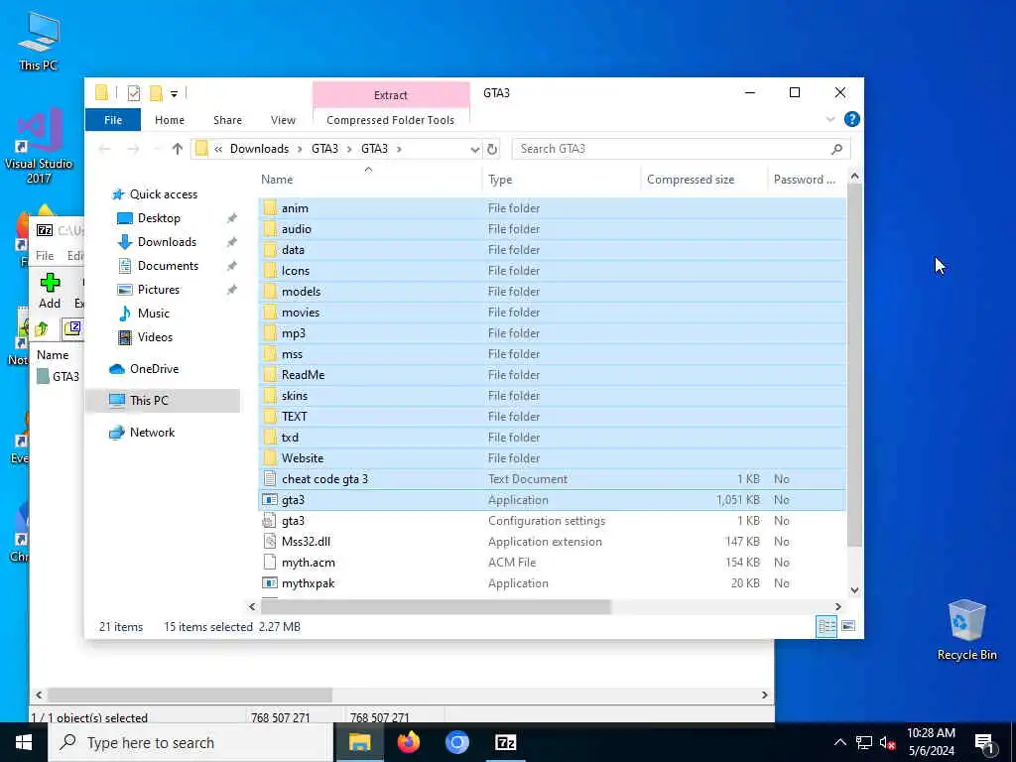Sort by the Type column header
1016x762 pixels.
[x=562, y=180]
